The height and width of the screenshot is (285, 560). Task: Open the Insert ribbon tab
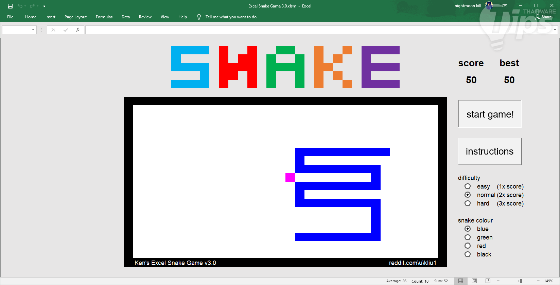tap(50, 17)
